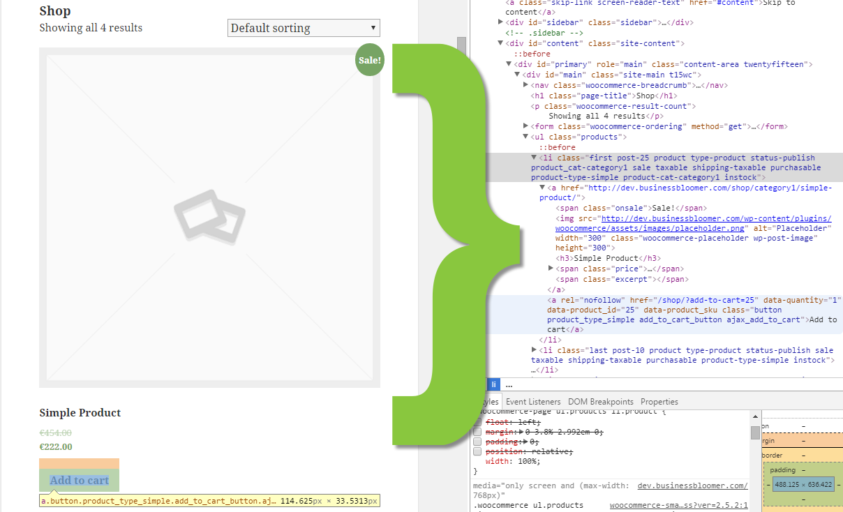
Task: Select the span class excerpt element
Action: click(x=622, y=279)
